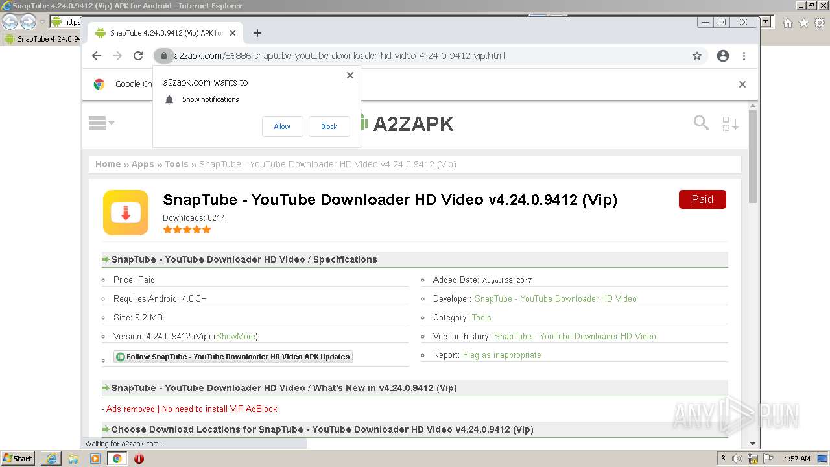Click the sort icon next to search
The height and width of the screenshot is (467, 830).
(x=730, y=123)
